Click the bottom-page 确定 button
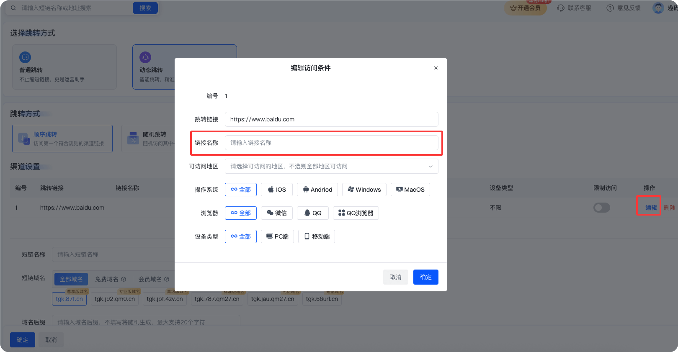The height and width of the screenshot is (352, 678). coord(23,340)
